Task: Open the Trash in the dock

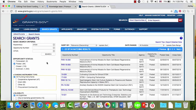Action: click(186, 105)
